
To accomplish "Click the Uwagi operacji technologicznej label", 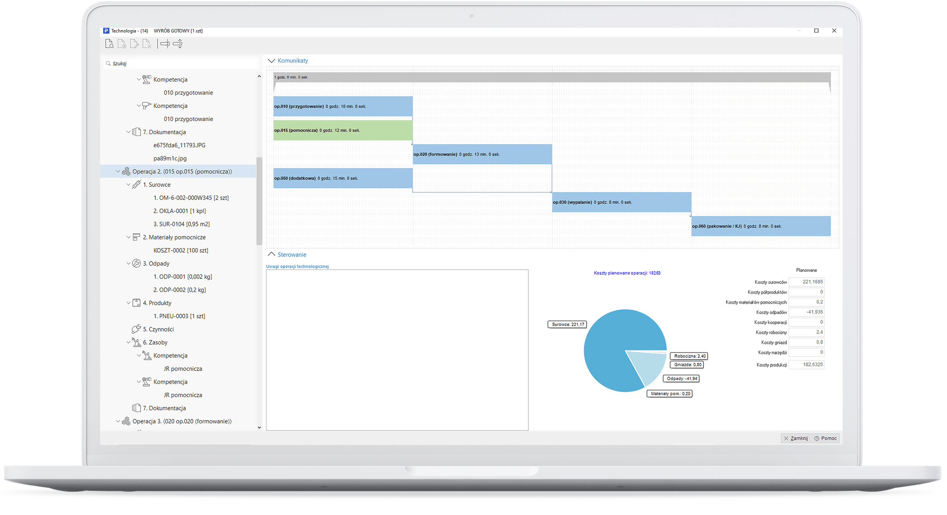I will click(297, 266).
